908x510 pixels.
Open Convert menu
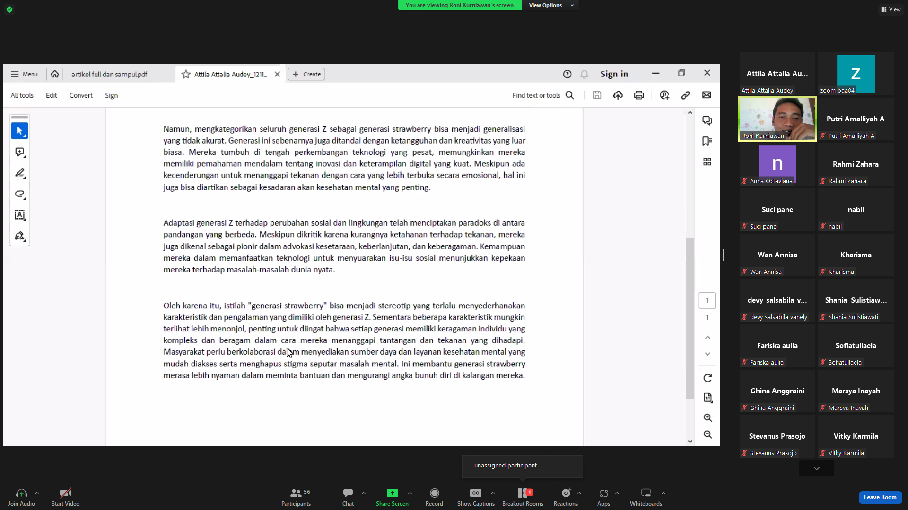[81, 95]
